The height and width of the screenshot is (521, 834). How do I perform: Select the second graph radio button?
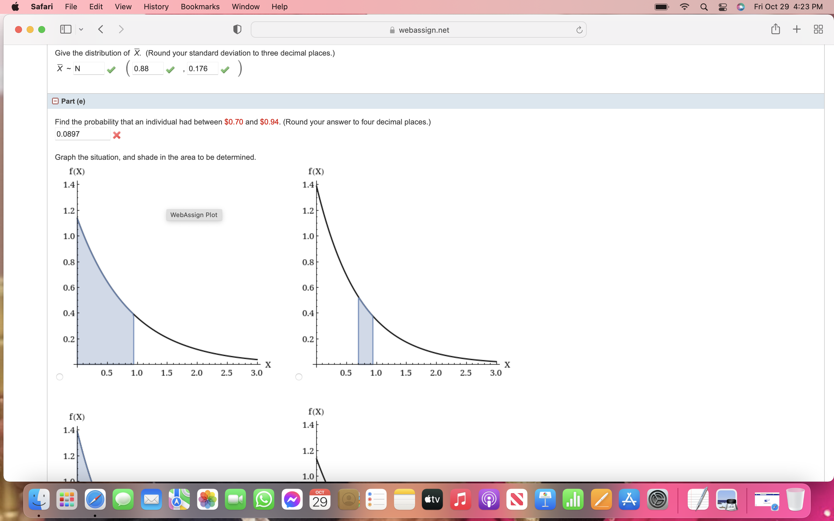click(299, 377)
